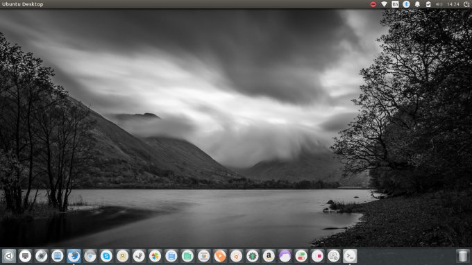Open the user settings icon in dock
472x265 pixels.
[x=334, y=256]
